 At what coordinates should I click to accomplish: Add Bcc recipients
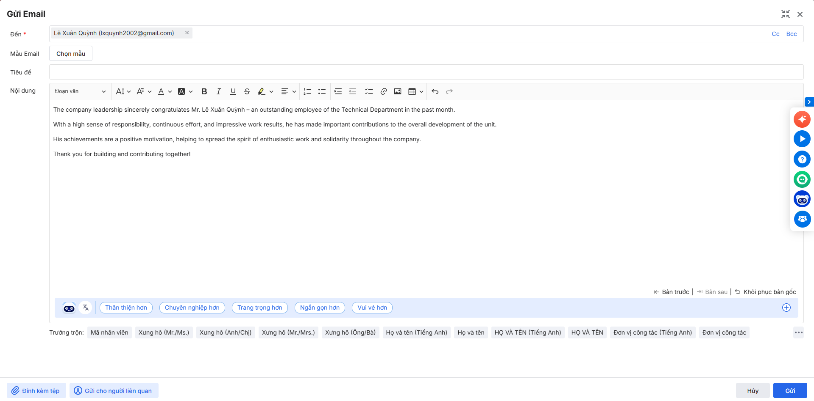point(792,34)
